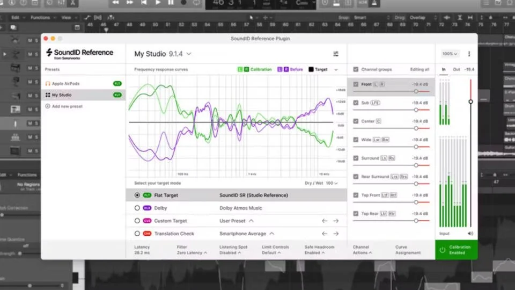Image resolution: width=515 pixels, height=290 pixels.
Task: Uncheck the Wide channel checkbox
Action: click(x=356, y=140)
